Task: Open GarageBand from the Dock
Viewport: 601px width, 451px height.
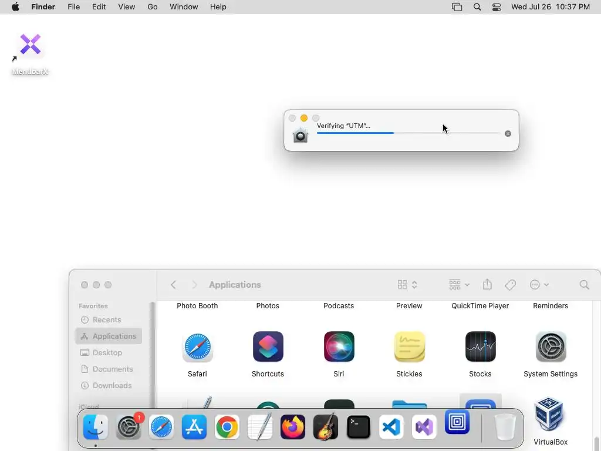Action: (326, 427)
